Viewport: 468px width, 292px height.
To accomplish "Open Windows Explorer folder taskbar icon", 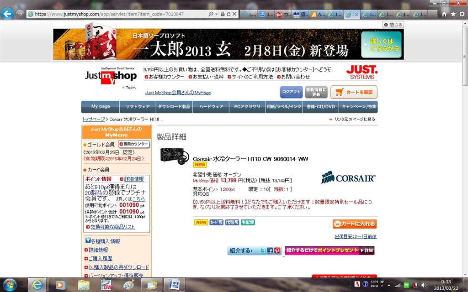I will coord(84,285).
